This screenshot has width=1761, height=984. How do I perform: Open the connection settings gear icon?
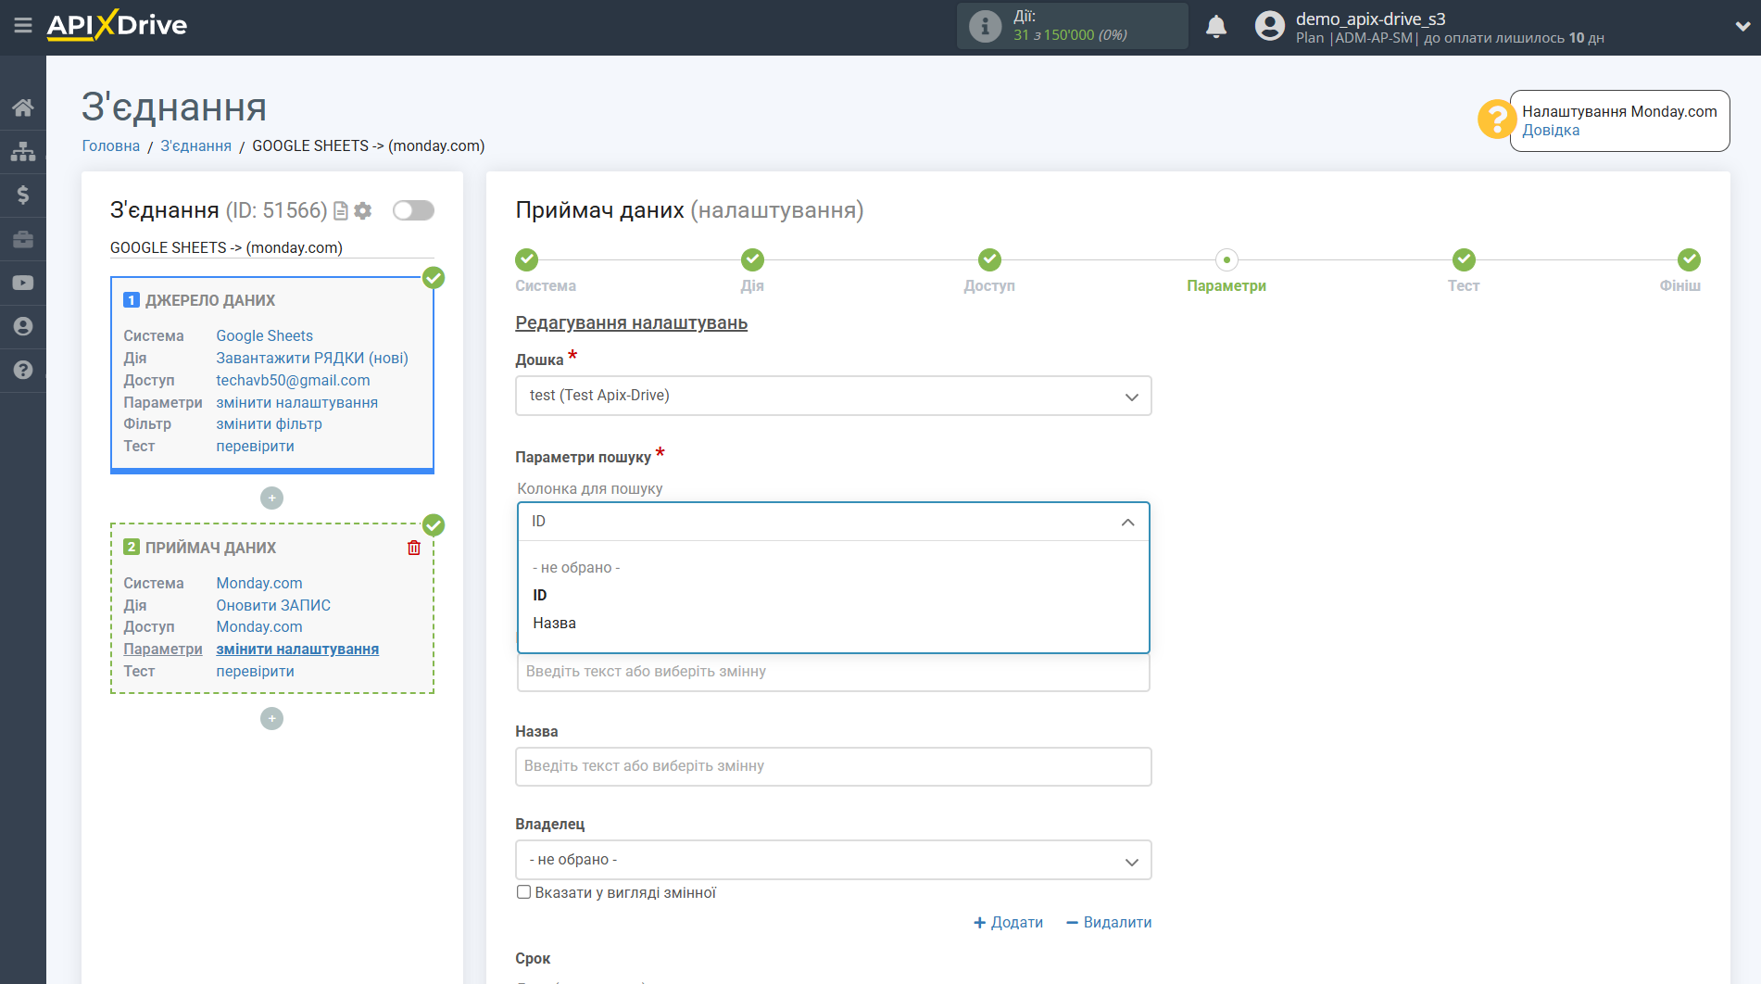[363, 211]
